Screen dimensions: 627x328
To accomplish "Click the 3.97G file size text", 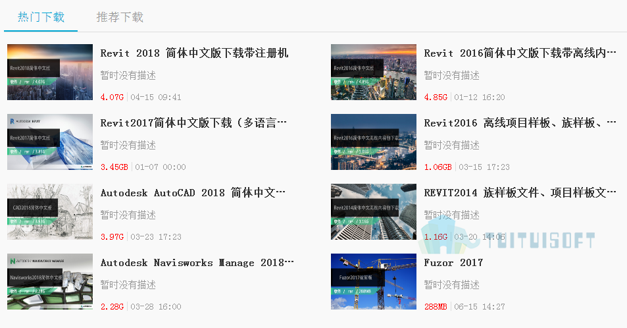I will pos(112,237).
